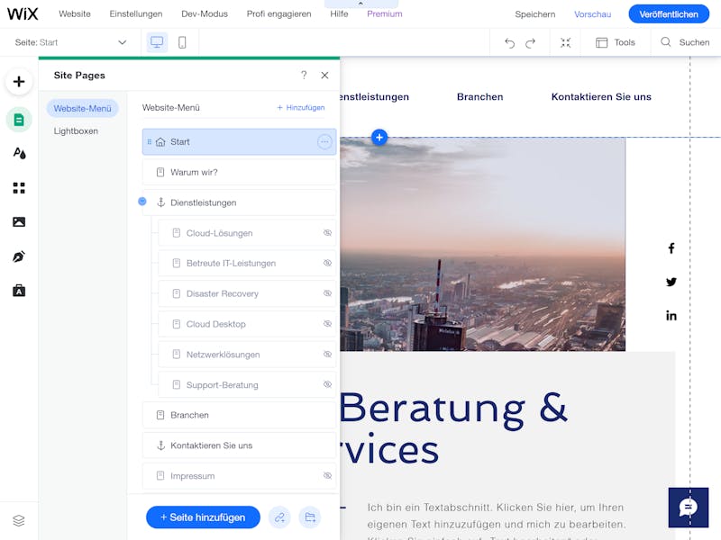Screen dimensions: 721x540
Task: Open the Dev-Modus menu
Action: tap(205, 13)
